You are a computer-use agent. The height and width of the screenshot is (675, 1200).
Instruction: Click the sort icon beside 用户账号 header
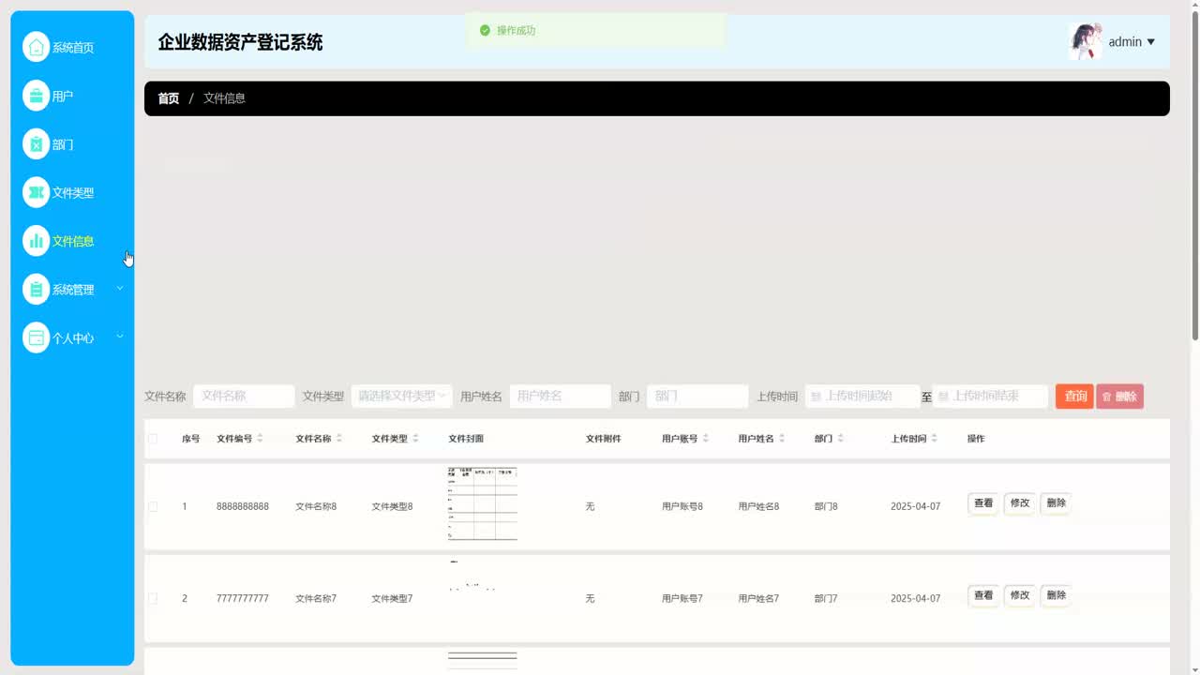[x=705, y=438]
